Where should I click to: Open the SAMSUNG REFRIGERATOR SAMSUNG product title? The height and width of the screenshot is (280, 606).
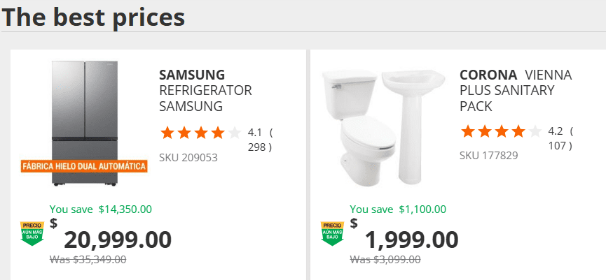pyautogui.click(x=205, y=91)
